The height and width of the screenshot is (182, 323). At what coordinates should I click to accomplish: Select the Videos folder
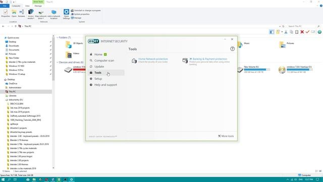click(x=72, y=55)
